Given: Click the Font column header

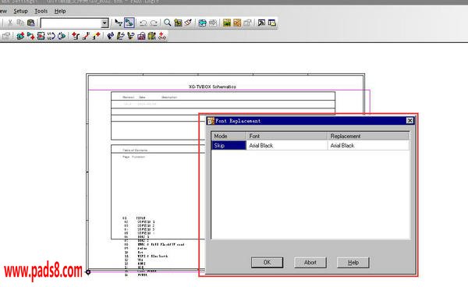Looking at the screenshot, I should tap(287, 136).
